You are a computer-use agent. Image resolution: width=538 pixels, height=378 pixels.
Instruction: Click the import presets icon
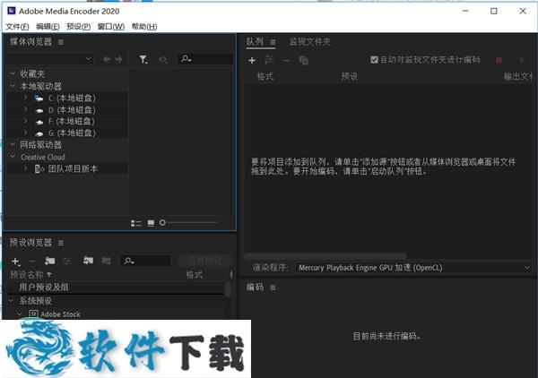88,261
